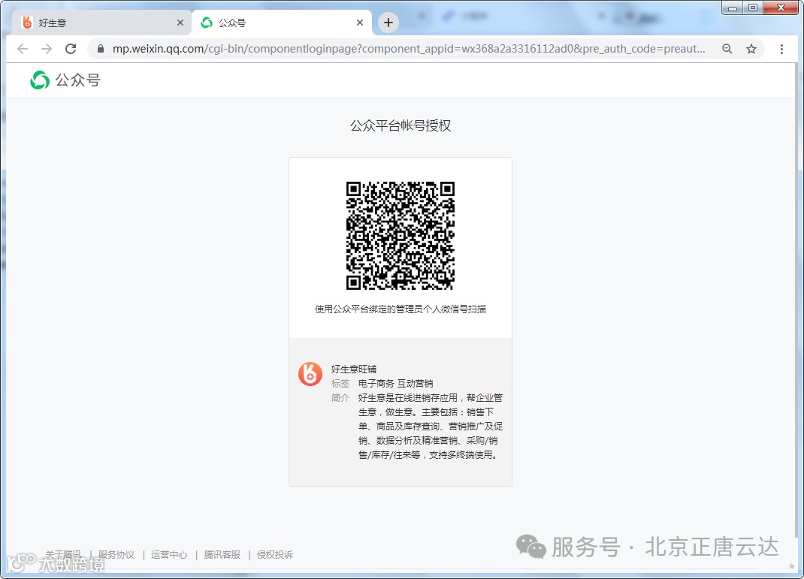Open the 运营中心 footer link
The width and height of the screenshot is (804, 579).
click(169, 554)
